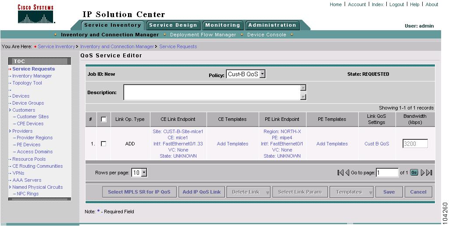Viewport: 449px width, 226px height.
Task: Open Device Groups in TOC
Action: pyautogui.click(x=28, y=103)
